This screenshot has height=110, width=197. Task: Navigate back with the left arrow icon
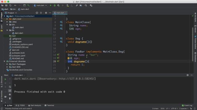tap(15, 5)
